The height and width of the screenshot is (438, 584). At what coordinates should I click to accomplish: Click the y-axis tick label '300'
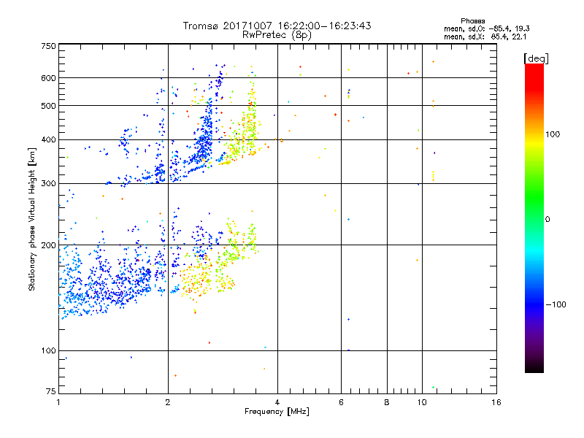pos(48,184)
